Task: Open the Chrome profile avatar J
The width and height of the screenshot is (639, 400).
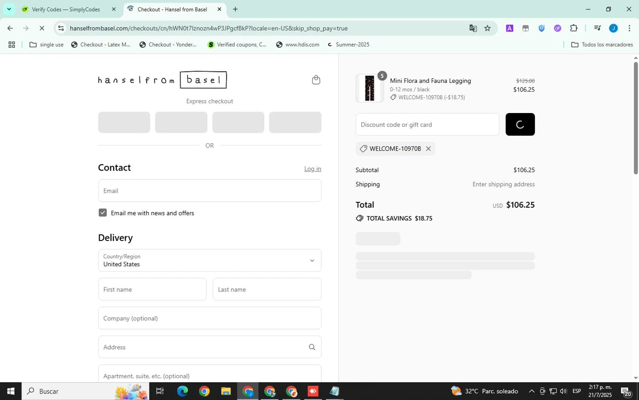Action: (x=613, y=28)
